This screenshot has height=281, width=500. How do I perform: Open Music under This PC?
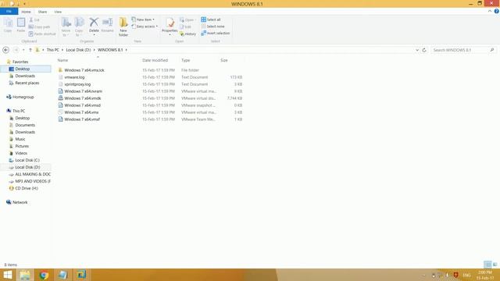[x=20, y=139]
